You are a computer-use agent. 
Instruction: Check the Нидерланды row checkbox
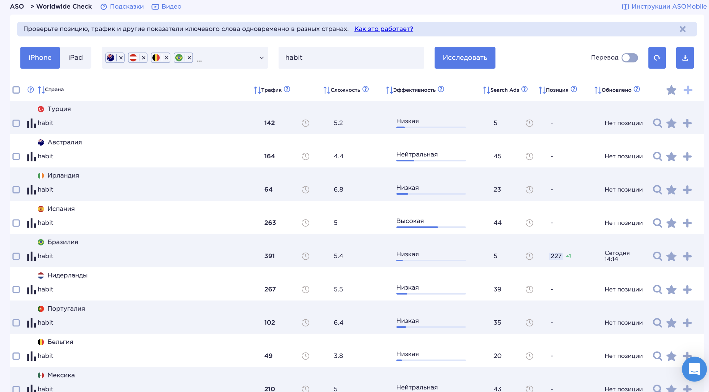(16, 290)
